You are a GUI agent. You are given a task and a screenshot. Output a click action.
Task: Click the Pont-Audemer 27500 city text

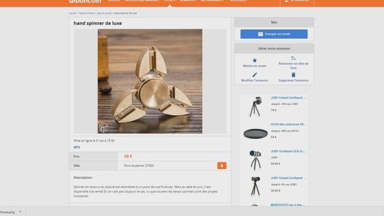coord(139,166)
